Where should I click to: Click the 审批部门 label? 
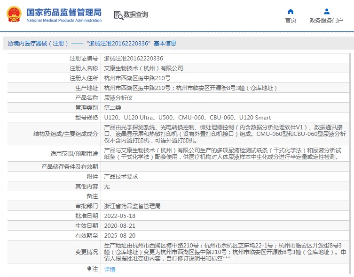pyautogui.click(x=87, y=206)
